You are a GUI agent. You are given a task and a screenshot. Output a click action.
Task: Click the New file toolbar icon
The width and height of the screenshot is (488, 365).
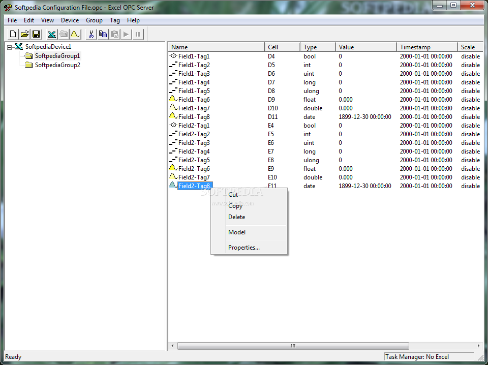point(13,34)
